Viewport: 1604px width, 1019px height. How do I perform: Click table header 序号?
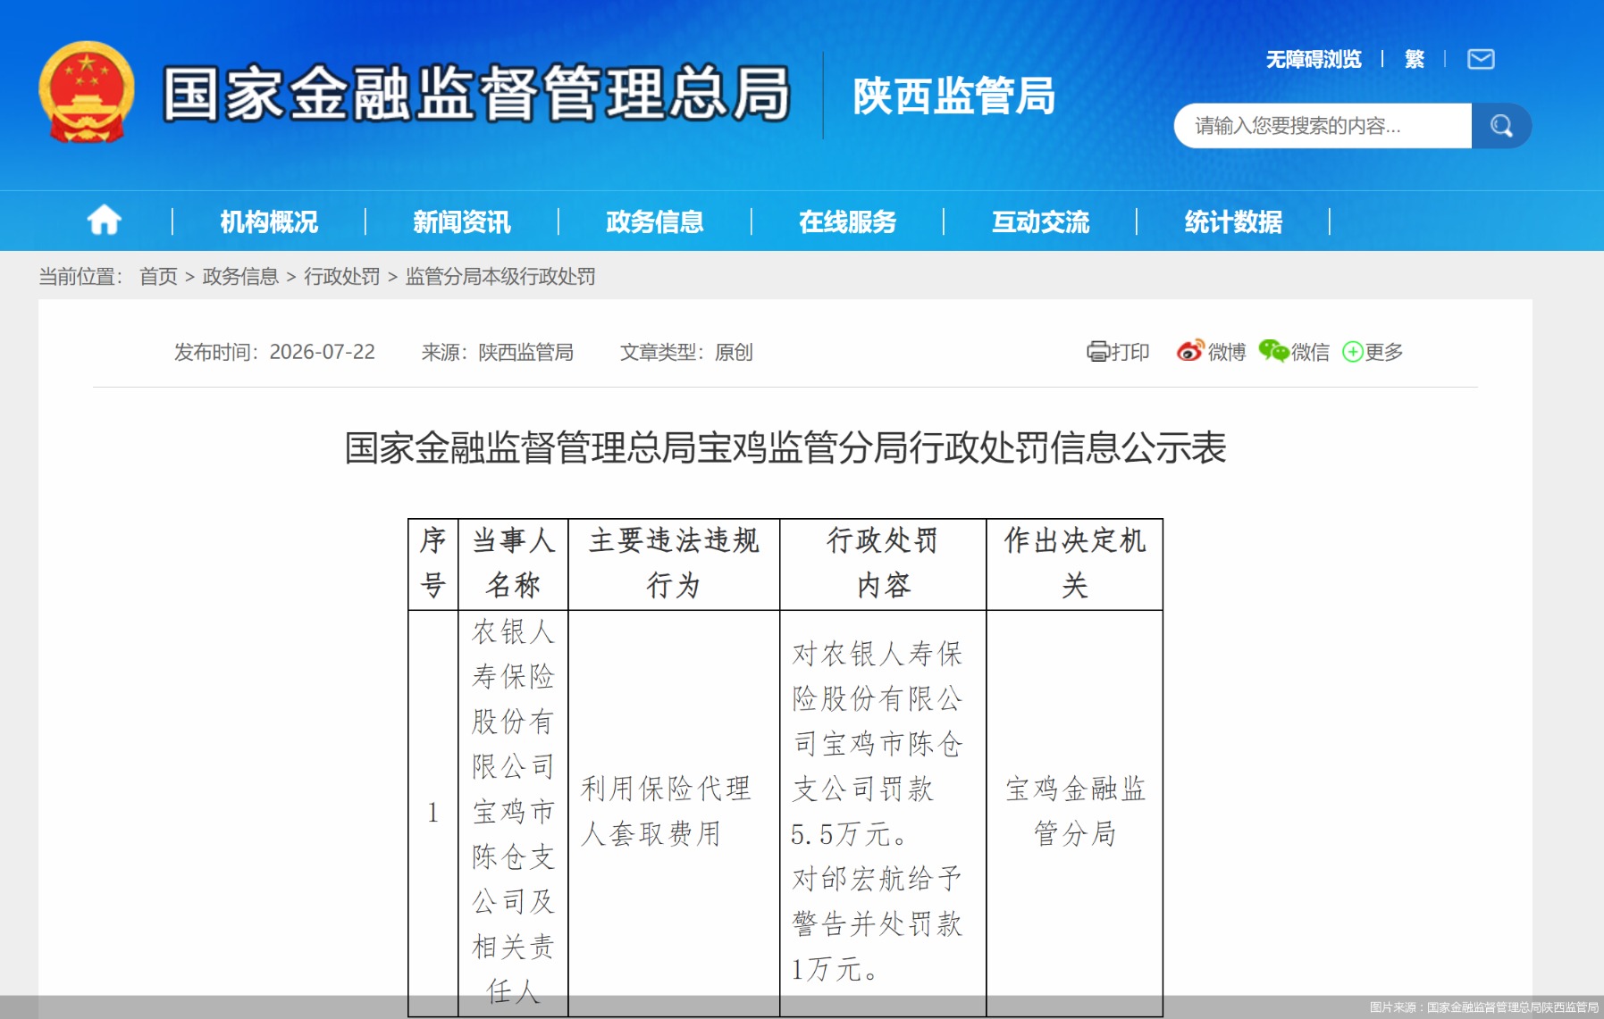(433, 564)
